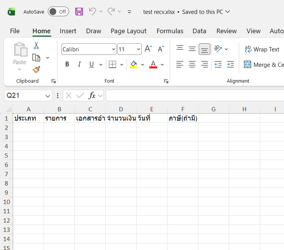The image size is (284, 250).
Task: Open Clipboard pane dialog launcher
Action: pyautogui.click(x=54, y=81)
